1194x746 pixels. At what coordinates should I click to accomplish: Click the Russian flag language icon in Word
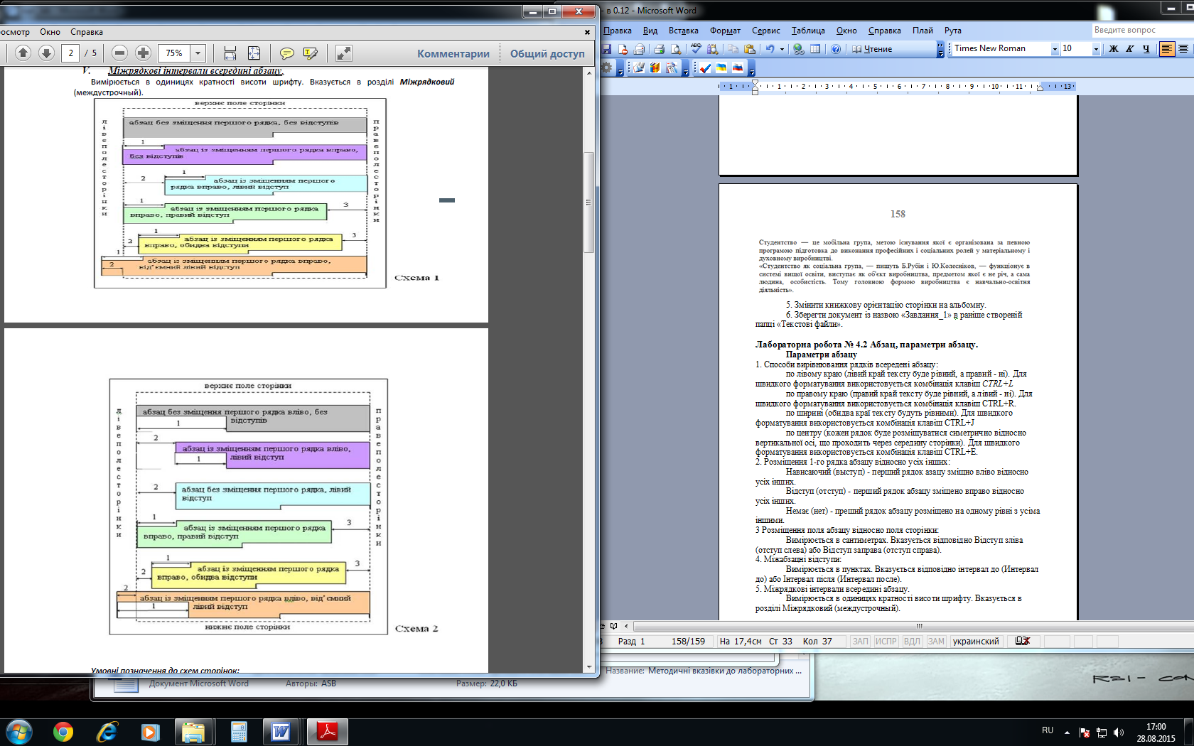pos(738,68)
